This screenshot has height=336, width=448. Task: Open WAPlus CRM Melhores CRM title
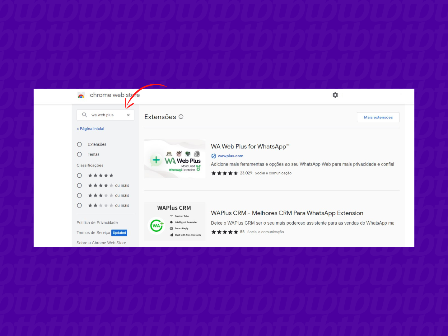[287, 213]
